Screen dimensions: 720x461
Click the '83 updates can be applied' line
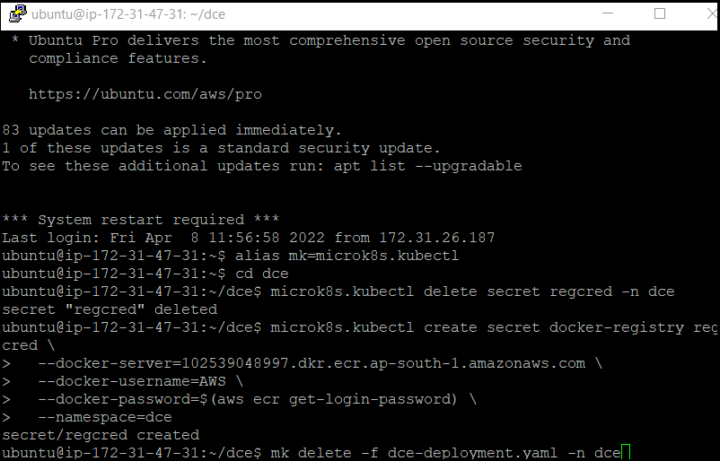pyautogui.click(x=171, y=130)
